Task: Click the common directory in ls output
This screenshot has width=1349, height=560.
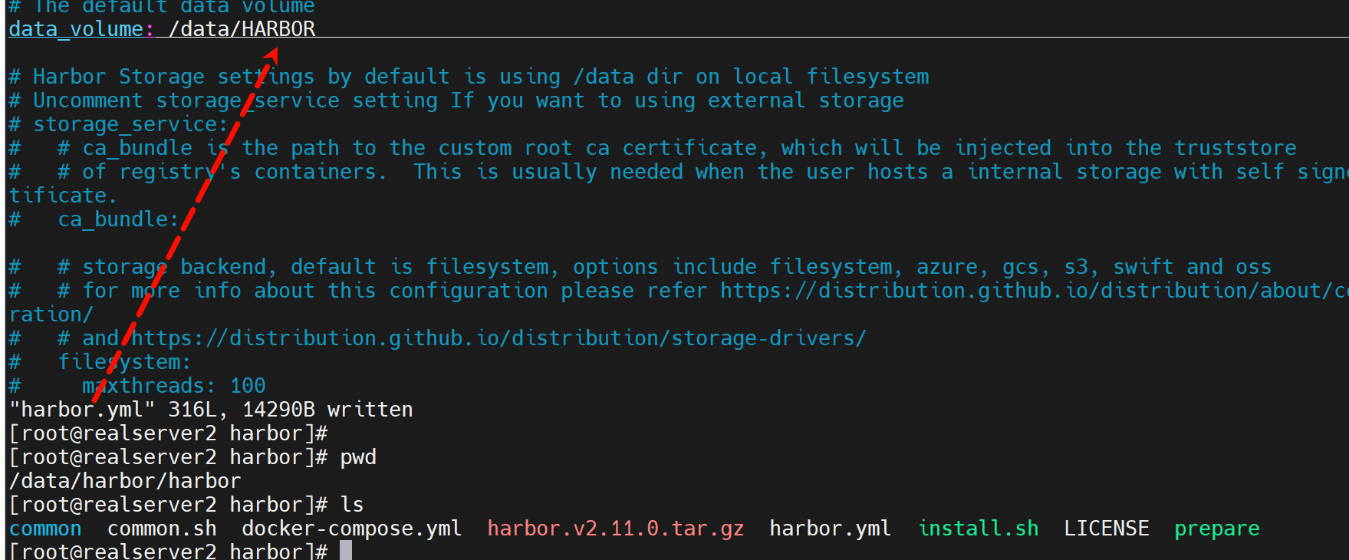Action: (45, 529)
